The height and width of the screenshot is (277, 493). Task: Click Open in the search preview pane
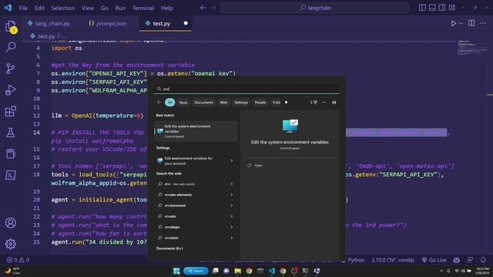click(258, 165)
